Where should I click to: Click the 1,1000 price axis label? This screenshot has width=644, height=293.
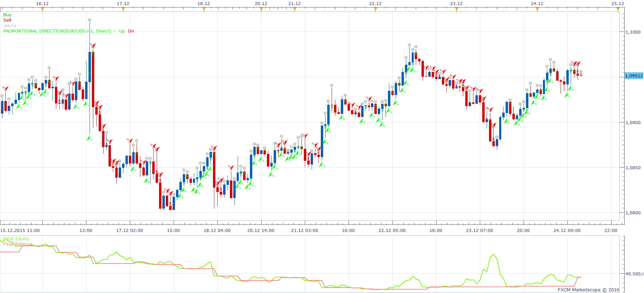633,32
